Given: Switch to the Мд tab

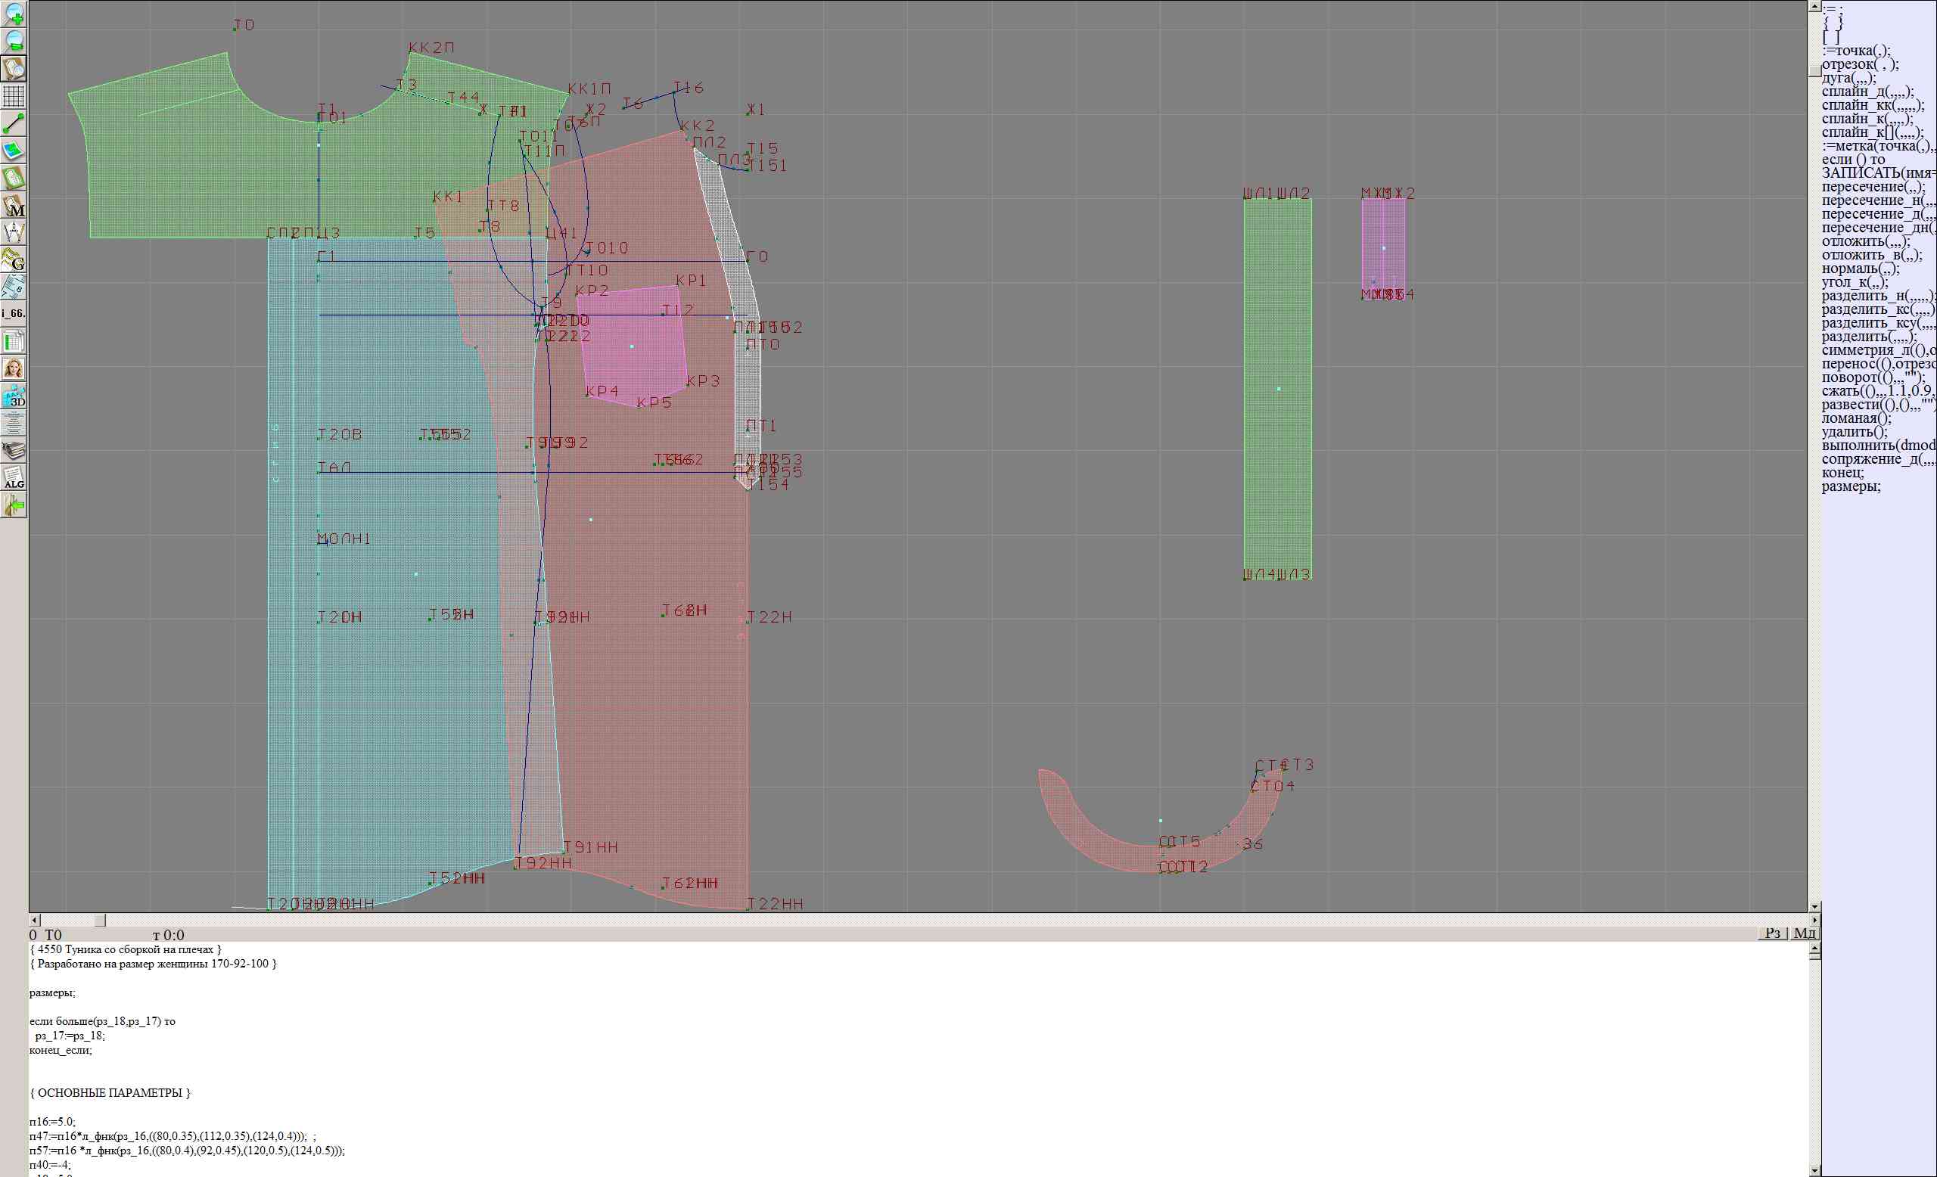Looking at the screenshot, I should (1804, 933).
